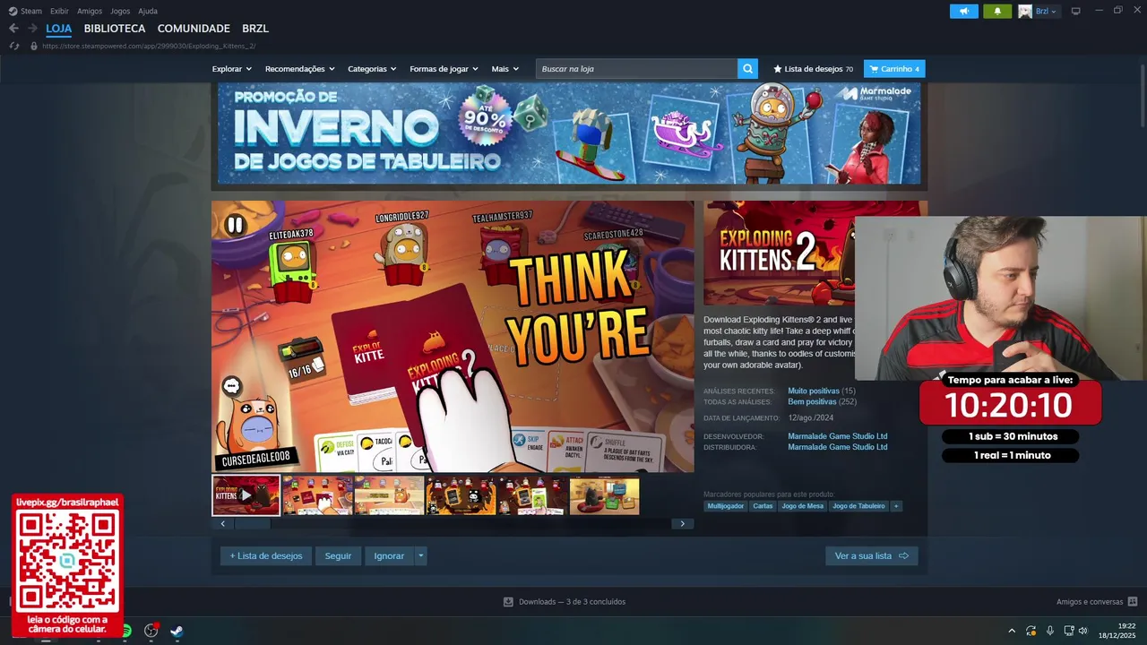Click Ver a sua lista button
Viewport: 1147px width, 645px height.
(x=872, y=556)
